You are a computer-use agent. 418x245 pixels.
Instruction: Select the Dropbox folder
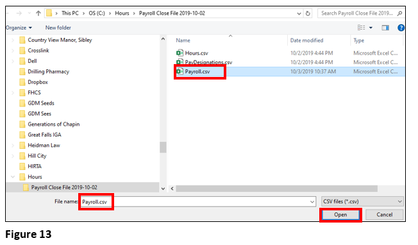point(38,82)
